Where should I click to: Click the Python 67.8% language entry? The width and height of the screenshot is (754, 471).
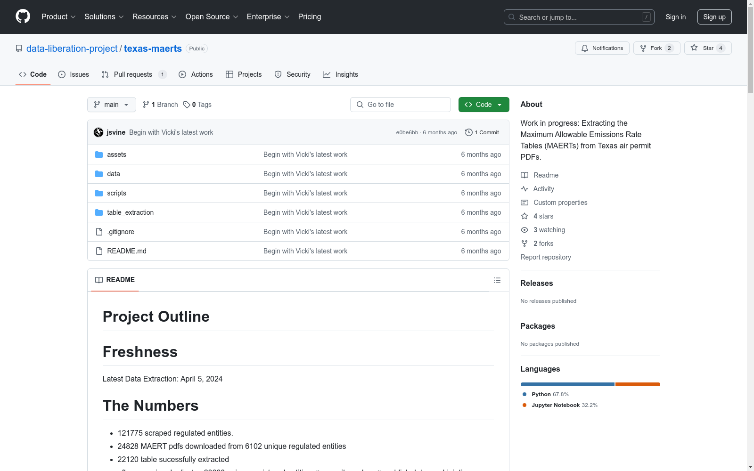(546, 394)
